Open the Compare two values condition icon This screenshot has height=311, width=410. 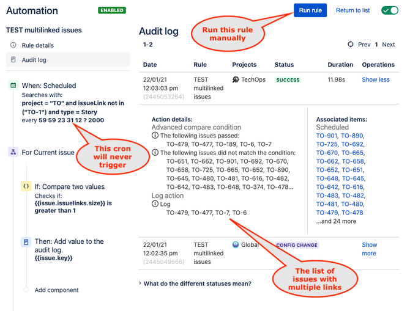click(26, 186)
